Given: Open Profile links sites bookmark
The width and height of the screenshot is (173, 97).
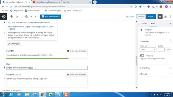Looking at the screenshot, I should 34,11.
